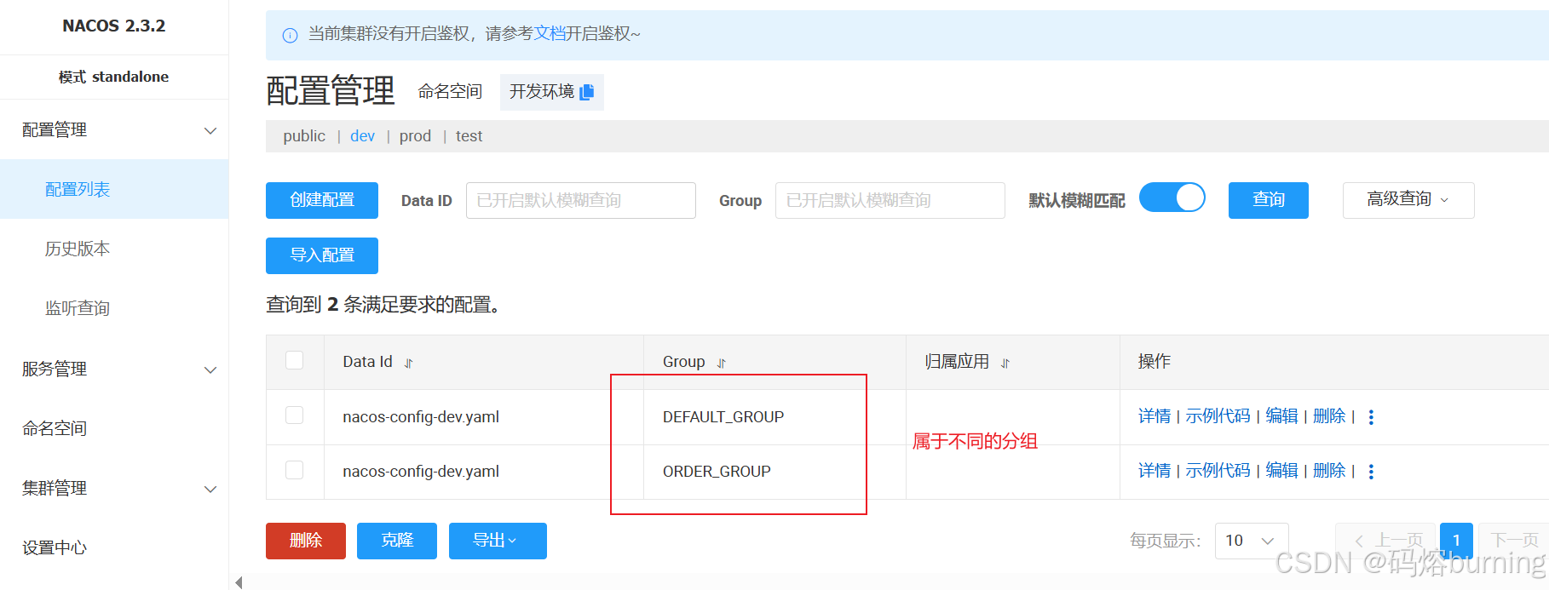Select the DEFAULT_GROUP cell text
Screen dimensions: 1549x590
pyautogui.click(x=723, y=417)
